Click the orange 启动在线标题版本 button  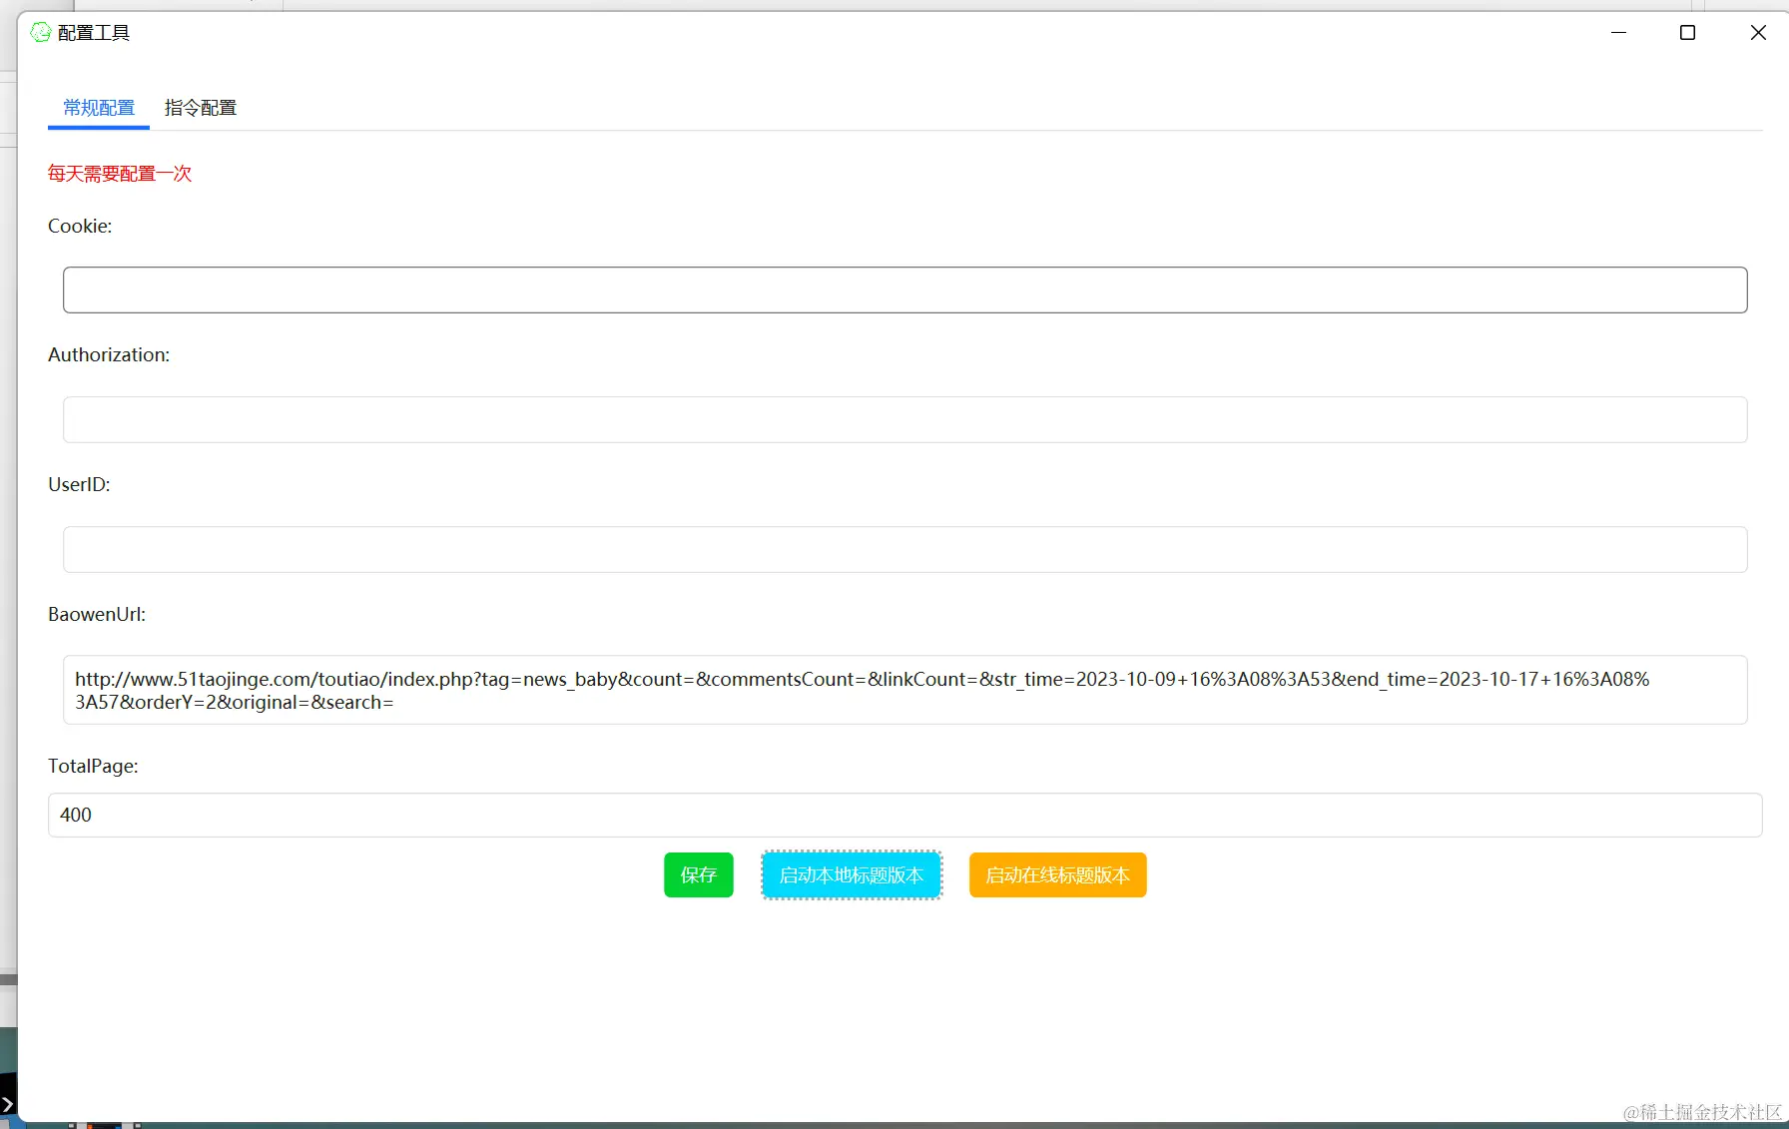(1057, 875)
